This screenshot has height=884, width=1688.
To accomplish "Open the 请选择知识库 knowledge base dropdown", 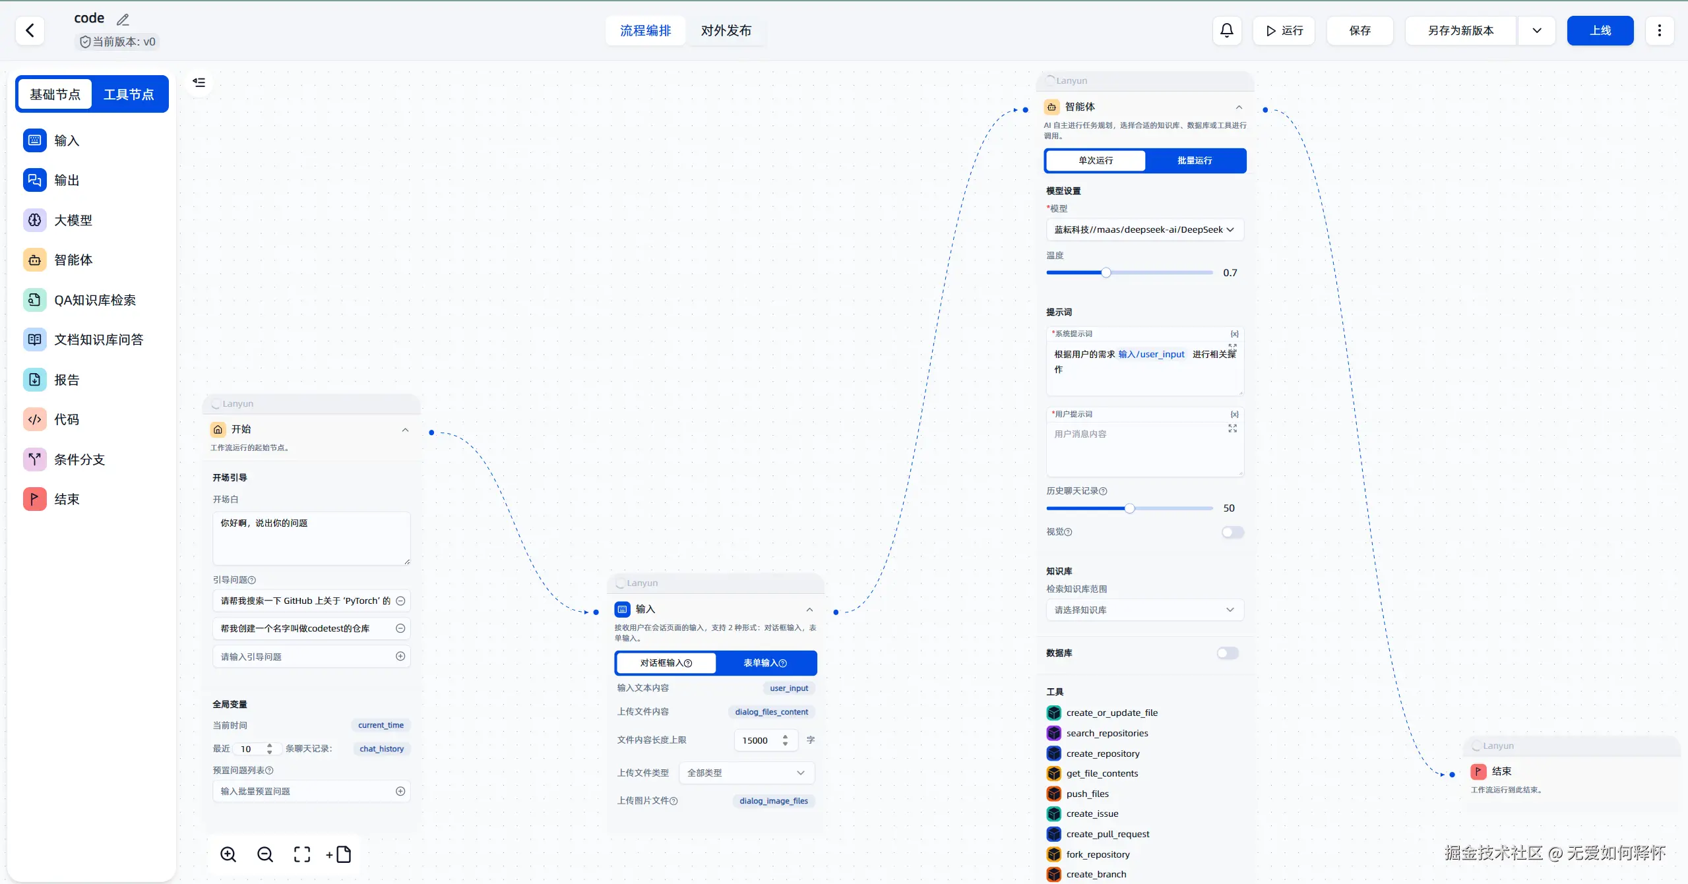I will (x=1144, y=610).
